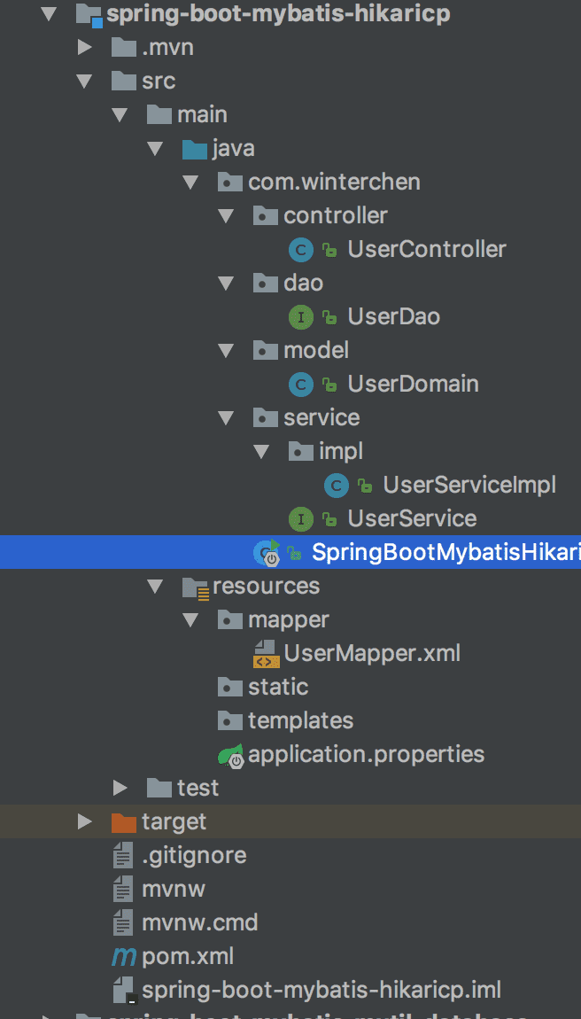Expand the target folder arrow
Image resolution: width=581 pixels, height=1019 pixels.
click(x=85, y=821)
